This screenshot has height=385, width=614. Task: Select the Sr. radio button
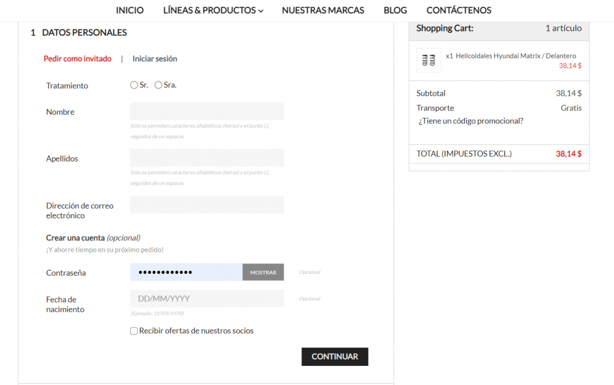pos(134,85)
